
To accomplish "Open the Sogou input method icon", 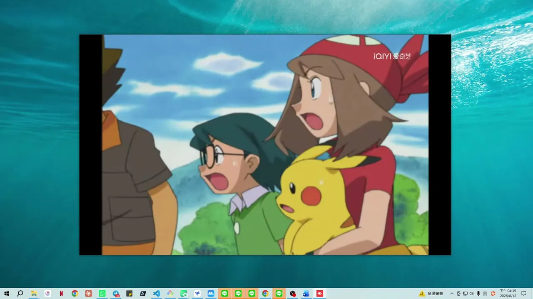I will pos(493,293).
